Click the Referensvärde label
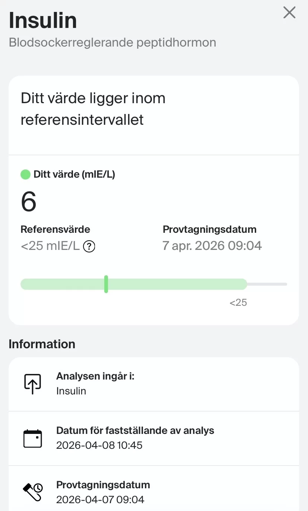Viewport: 308px width, 511px height. 55,229
